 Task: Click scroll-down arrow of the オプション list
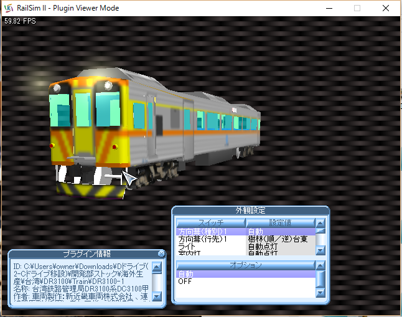point(320,293)
